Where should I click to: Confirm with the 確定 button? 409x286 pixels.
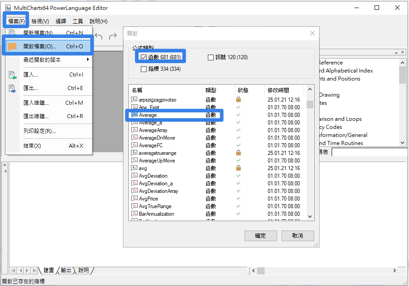(x=261, y=236)
